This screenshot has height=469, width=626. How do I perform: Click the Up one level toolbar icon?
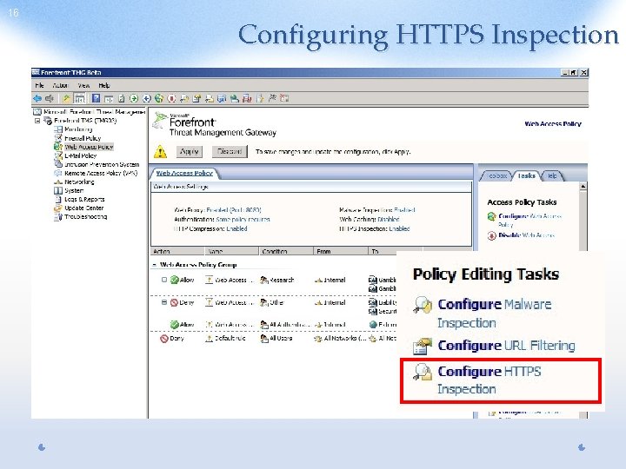pos(66,98)
